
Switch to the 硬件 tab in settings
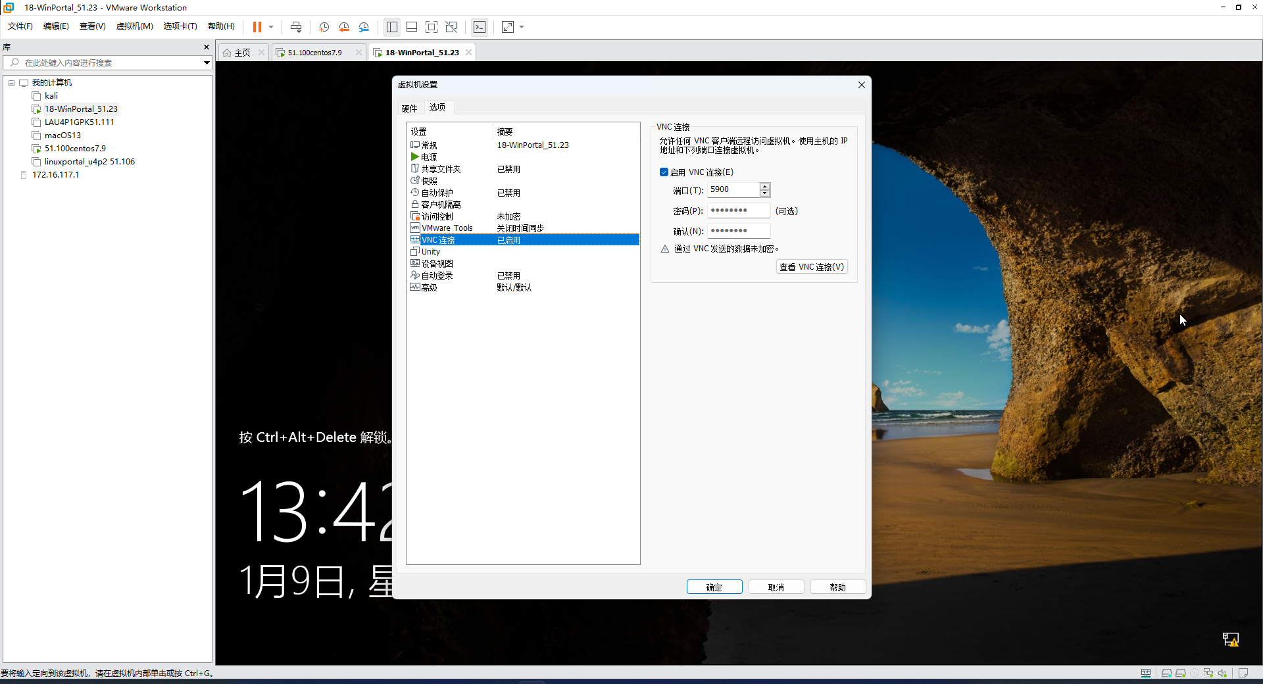409,109
